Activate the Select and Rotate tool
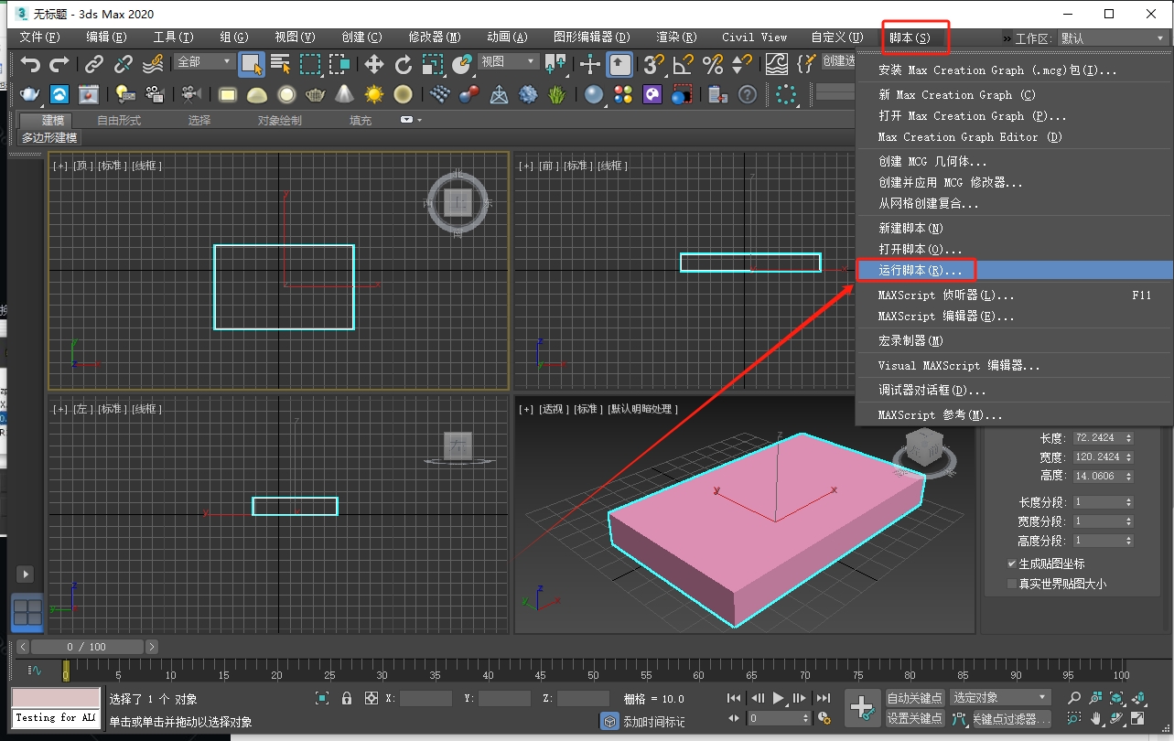 [403, 65]
